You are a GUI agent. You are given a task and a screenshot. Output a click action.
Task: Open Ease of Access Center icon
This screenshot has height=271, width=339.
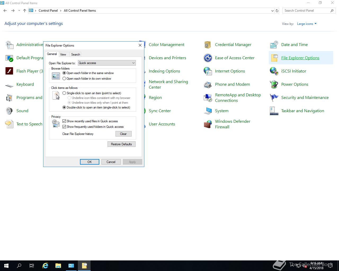click(208, 58)
